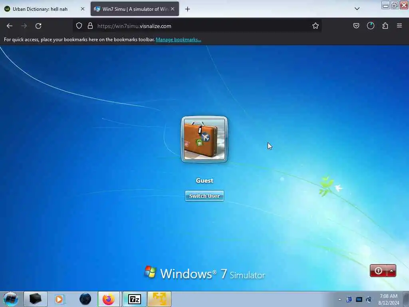Show hidden system tray icons

pos(340,300)
